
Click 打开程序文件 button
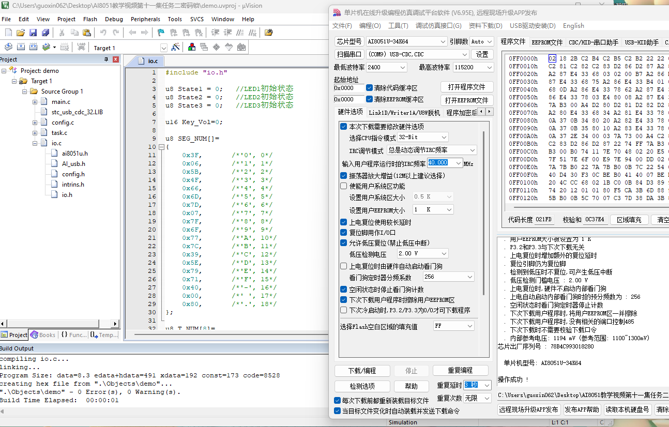pyautogui.click(x=467, y=87)
